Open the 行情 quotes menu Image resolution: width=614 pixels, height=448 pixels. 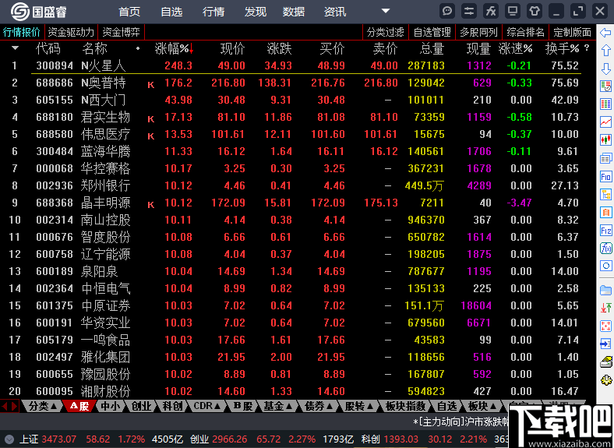click(x=213, y=12)
